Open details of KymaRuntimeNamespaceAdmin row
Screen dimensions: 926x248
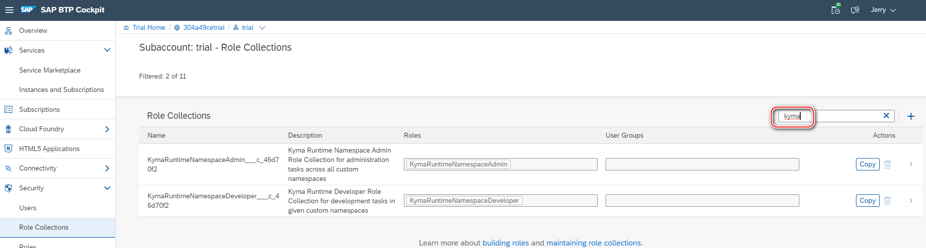point(911,164)
